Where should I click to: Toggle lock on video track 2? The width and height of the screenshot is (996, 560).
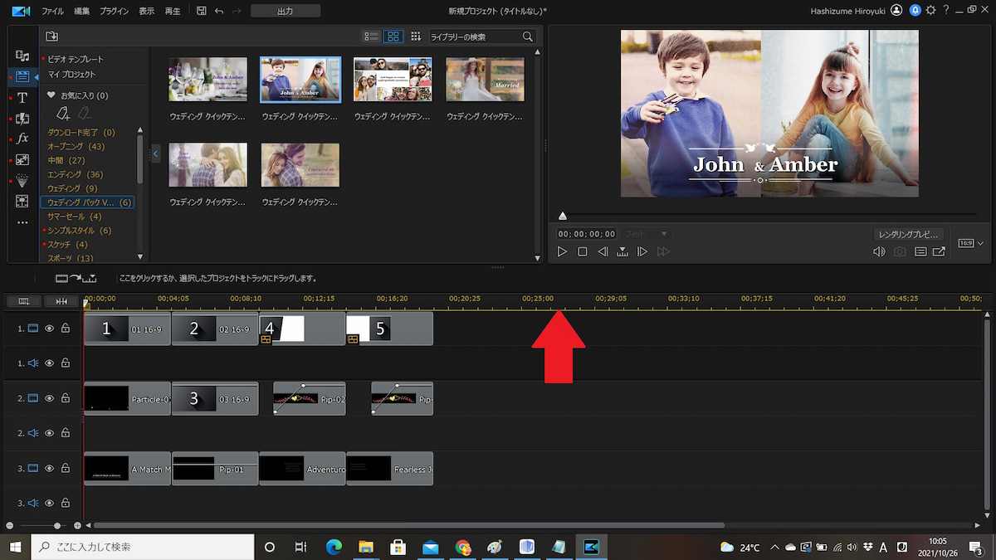66,398
